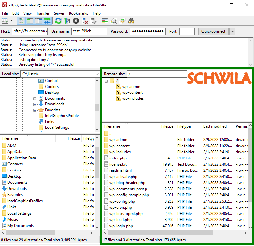Sort remote files by Last modified
This screenshot has height=246, width=254.
pyautogui.click(x=215, y=126)
